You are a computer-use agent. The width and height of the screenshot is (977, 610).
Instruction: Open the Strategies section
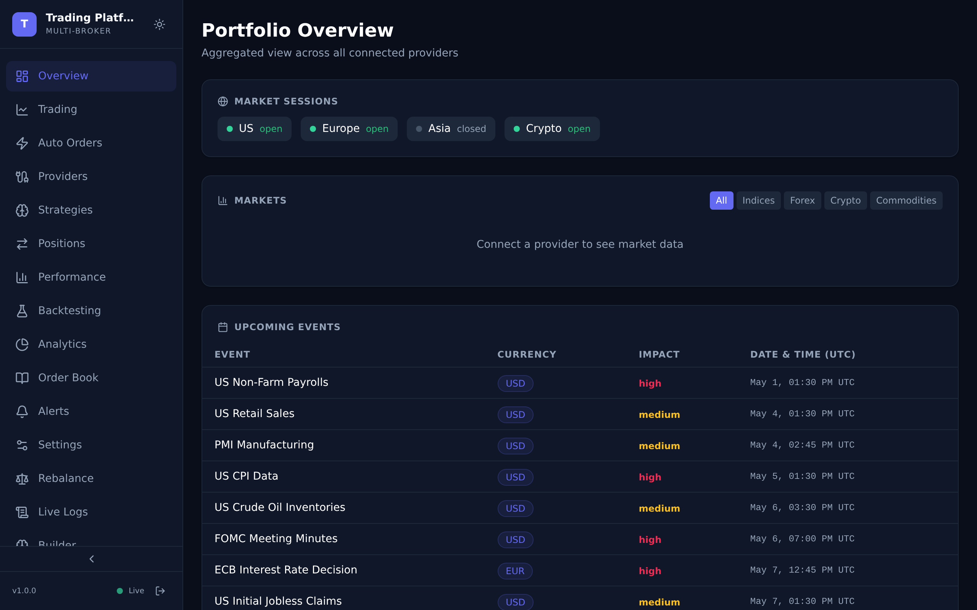point(91,210)
